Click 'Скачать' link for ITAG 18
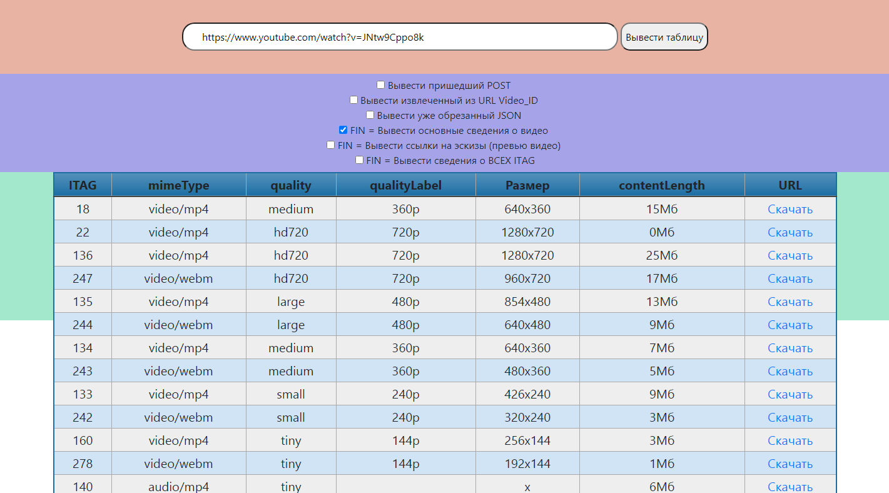 (x=790, y=209)
